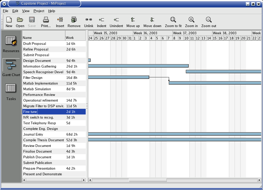Unindent the selected task
This screenshot has width=263, height=190.
116,20
